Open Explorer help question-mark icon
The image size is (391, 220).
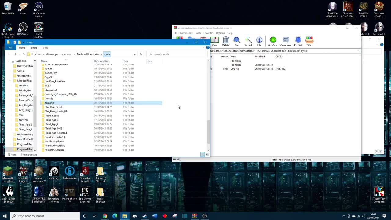coord(208,48)
